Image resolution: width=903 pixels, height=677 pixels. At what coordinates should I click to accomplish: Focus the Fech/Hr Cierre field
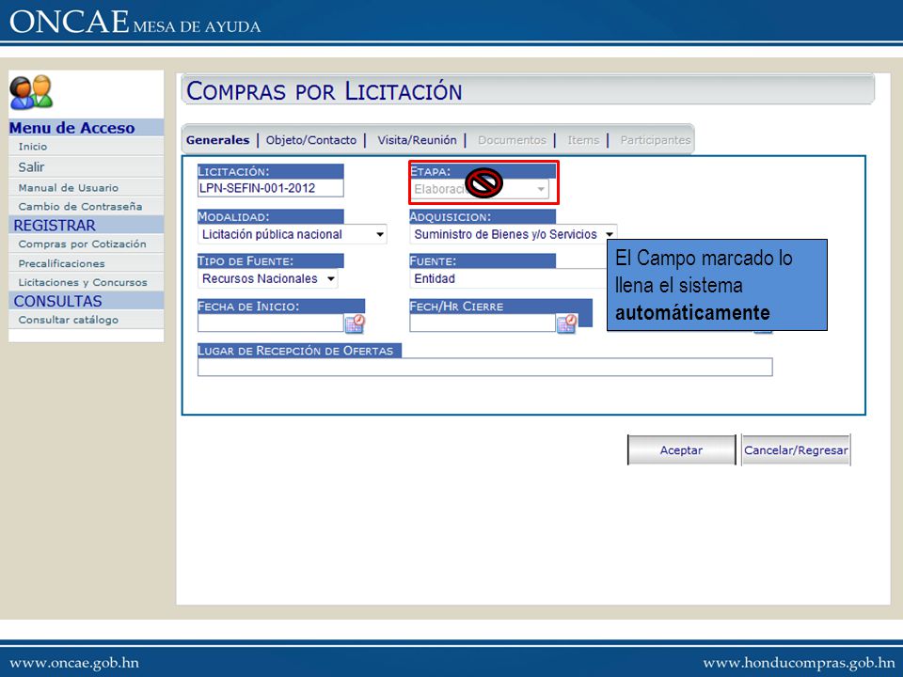click(x=483, y=323)
